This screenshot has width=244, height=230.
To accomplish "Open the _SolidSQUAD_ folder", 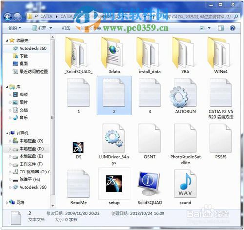I will click(x=79, y=55).
